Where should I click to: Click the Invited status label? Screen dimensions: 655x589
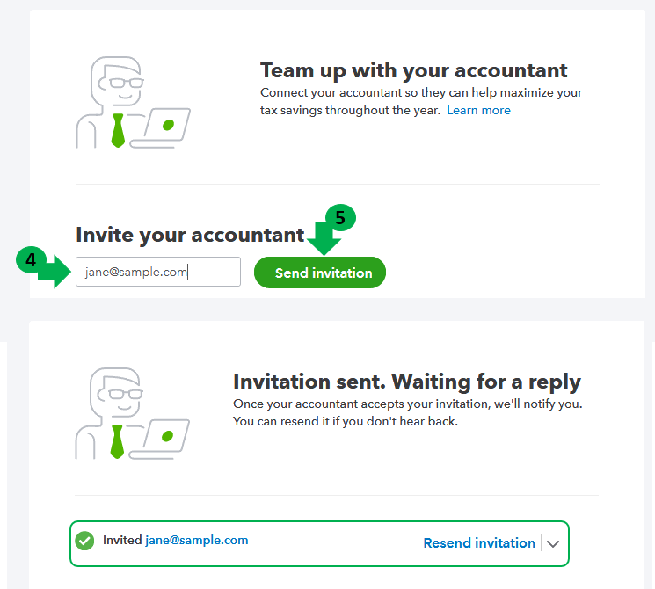[x=122, y=540]
